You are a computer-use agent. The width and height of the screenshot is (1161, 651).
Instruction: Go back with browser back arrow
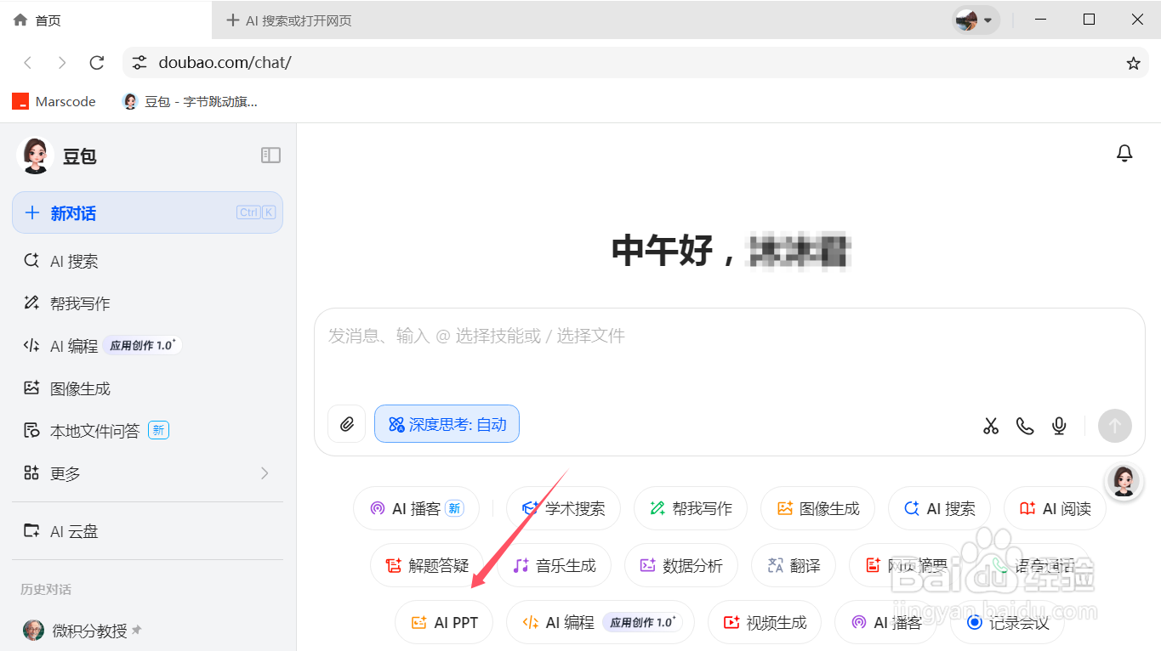tap(28, 63)
